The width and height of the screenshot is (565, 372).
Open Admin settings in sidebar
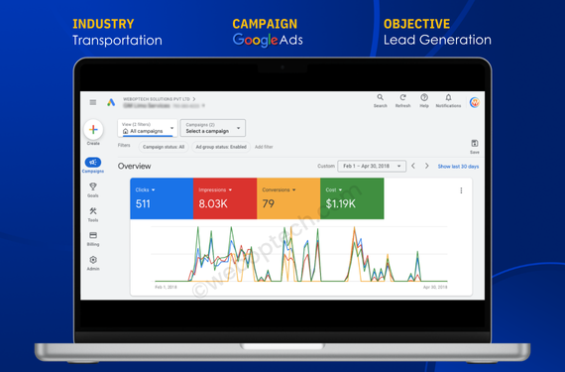93,263
